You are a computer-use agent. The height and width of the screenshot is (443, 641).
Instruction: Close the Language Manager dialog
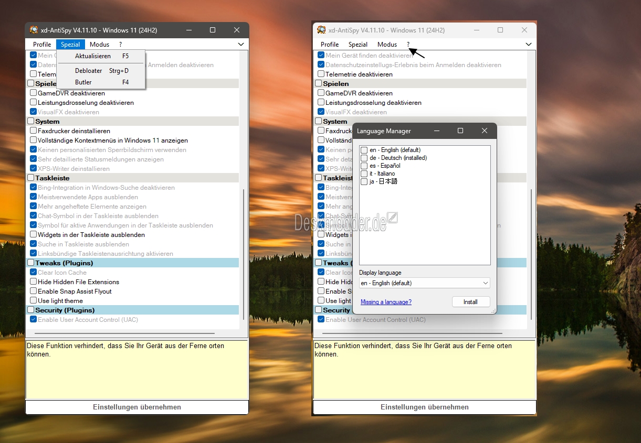(x=485, y=131)
